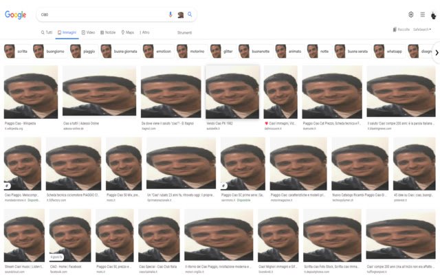Filter by scritta chip
This screenshot has height=275, width=440.
coord(16,52)
